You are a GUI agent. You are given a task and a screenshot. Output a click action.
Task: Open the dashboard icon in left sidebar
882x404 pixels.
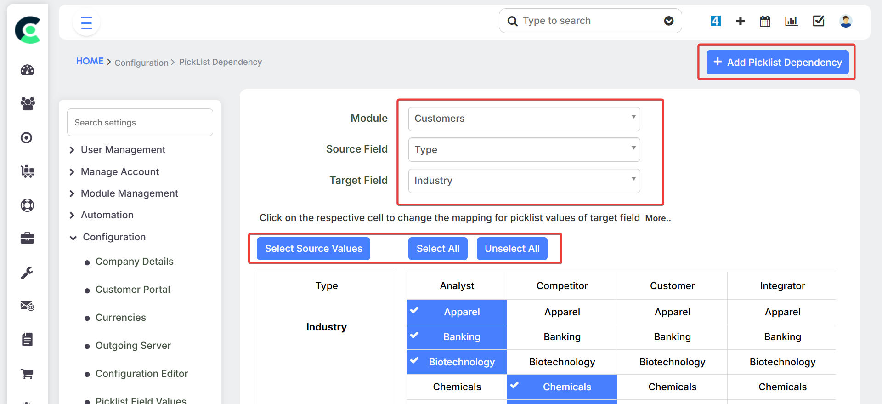(28, 70)
